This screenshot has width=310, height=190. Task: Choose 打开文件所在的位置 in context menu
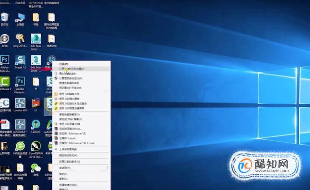pyautogui.click(x=81, y=69)
